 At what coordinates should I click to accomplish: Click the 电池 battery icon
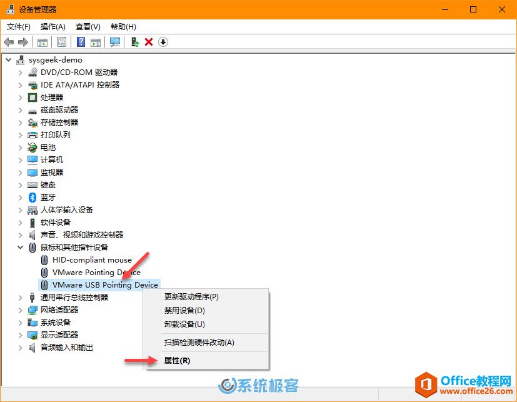33,148
